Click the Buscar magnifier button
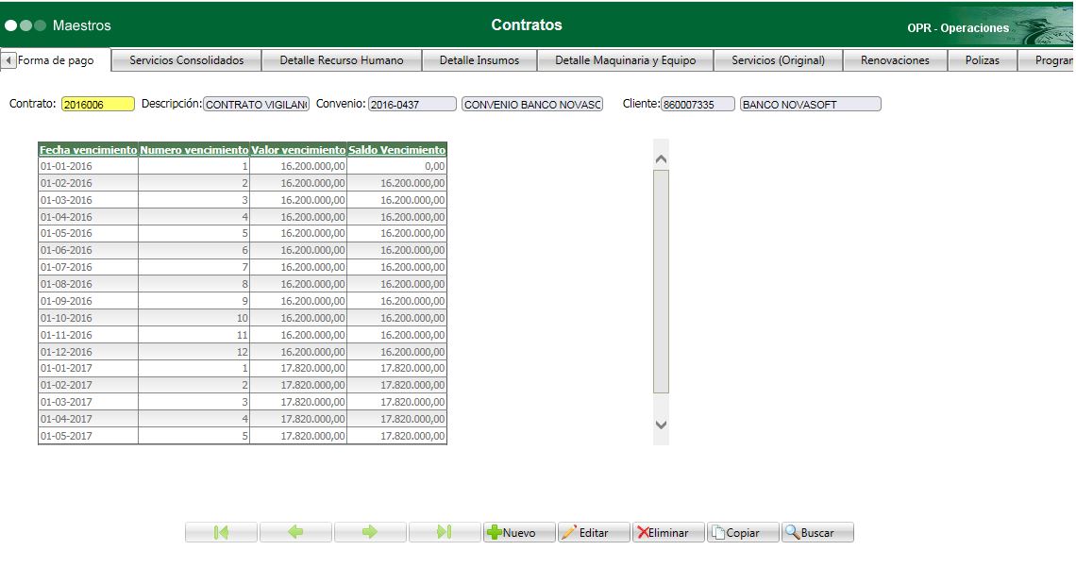The height and width of the screenshot is (567, 1076). click(x=817, y=532)
